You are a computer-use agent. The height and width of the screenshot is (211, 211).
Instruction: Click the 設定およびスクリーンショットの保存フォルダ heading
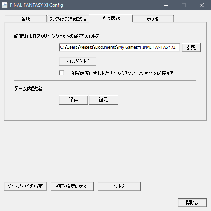coord(56,36)
